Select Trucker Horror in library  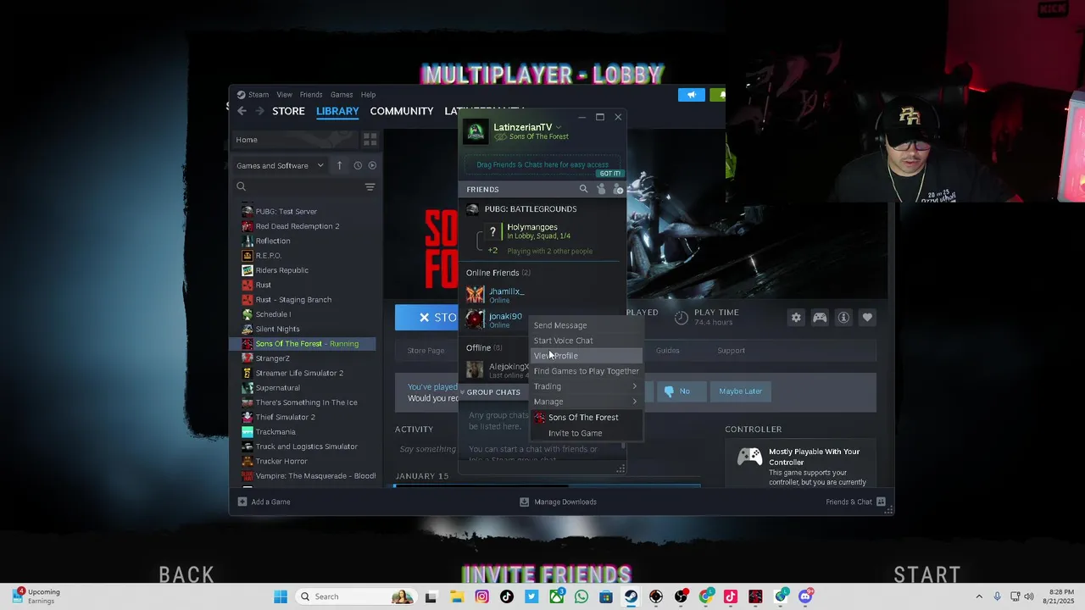pos(281,461)
